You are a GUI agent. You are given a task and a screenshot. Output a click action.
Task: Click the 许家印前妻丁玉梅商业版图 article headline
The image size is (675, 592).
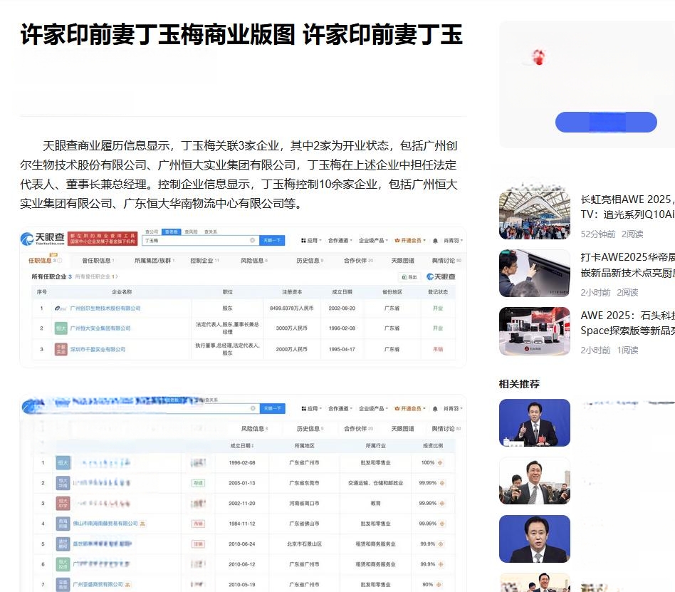tap(241, 34)
